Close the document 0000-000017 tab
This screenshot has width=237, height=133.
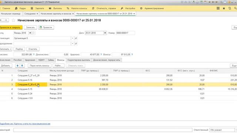tap(134, 14)
